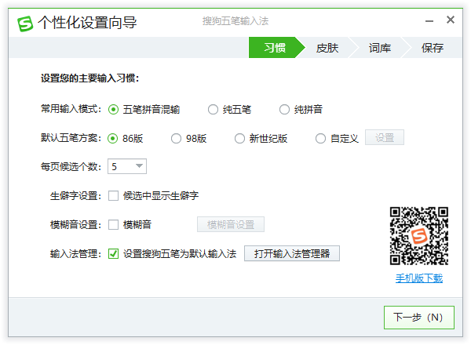Choose the 98版 Wubi scheme
The image size is (471, 345).
point(176,139)
